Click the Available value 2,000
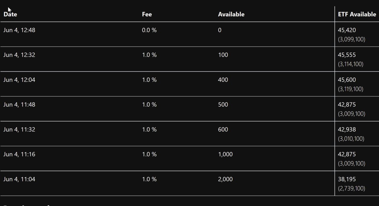379x206 pixels. coord(225,179)
